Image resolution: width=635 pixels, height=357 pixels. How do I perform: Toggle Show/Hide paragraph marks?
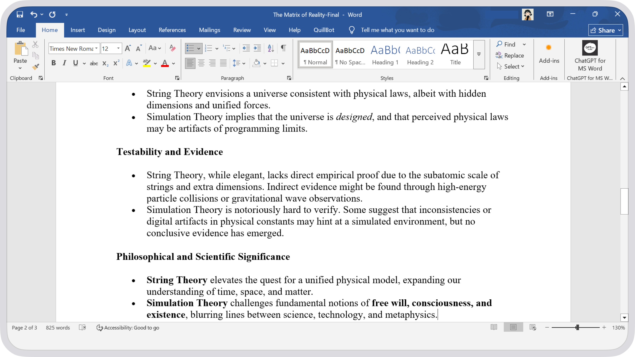pos(284,48)
